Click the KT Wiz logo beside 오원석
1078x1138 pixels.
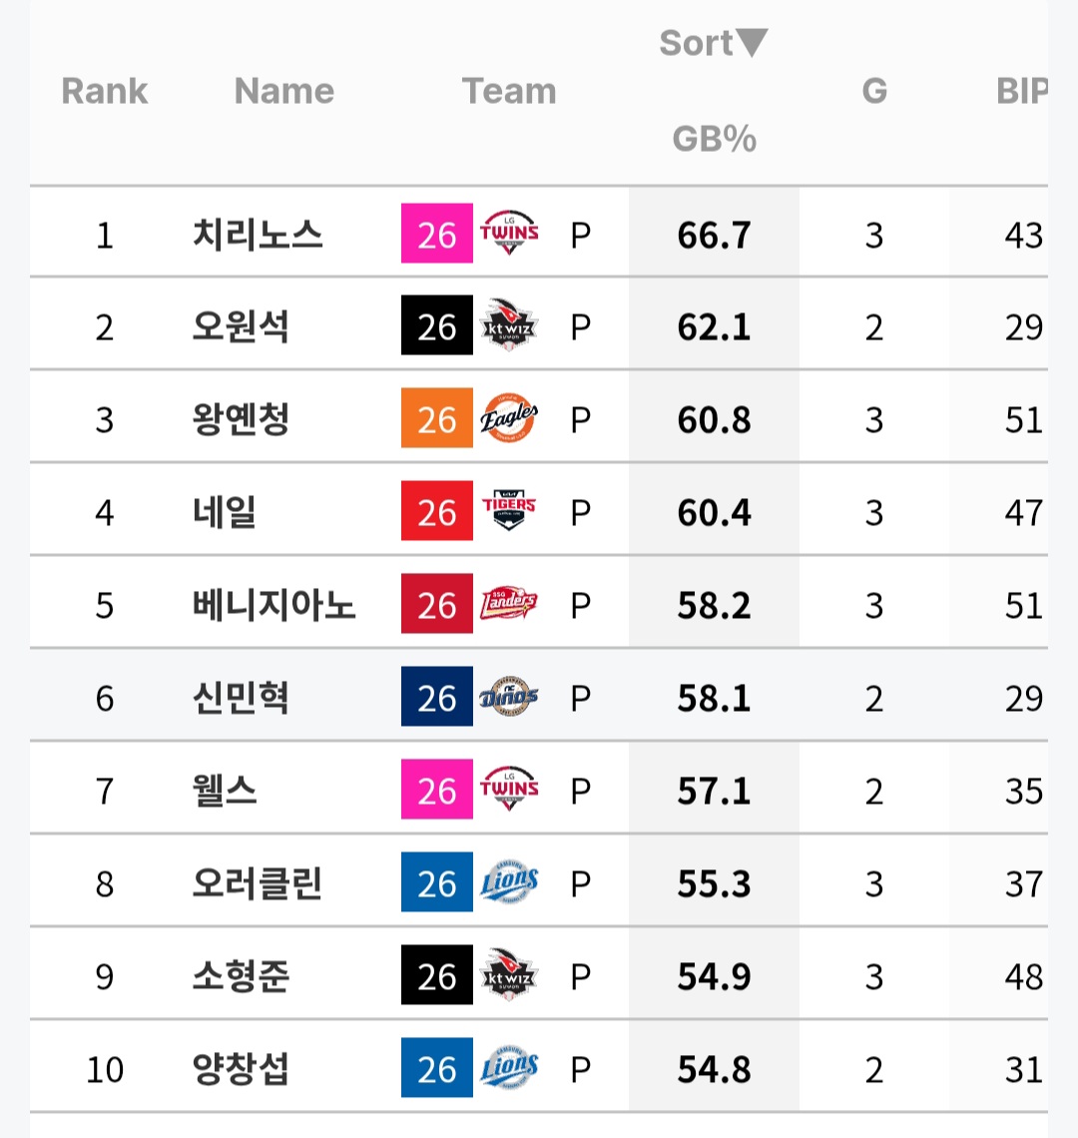(509, 327)
